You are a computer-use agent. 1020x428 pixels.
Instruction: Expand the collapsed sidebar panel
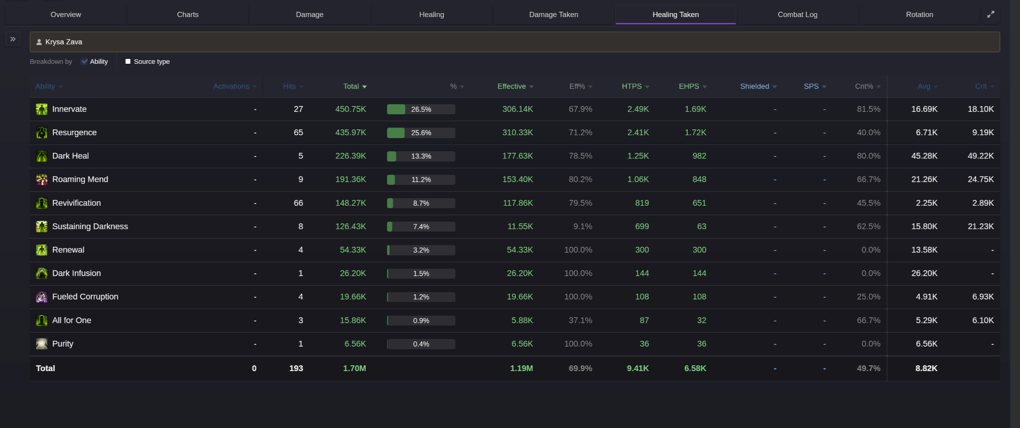pyautogui.click(x=13, y=39)
